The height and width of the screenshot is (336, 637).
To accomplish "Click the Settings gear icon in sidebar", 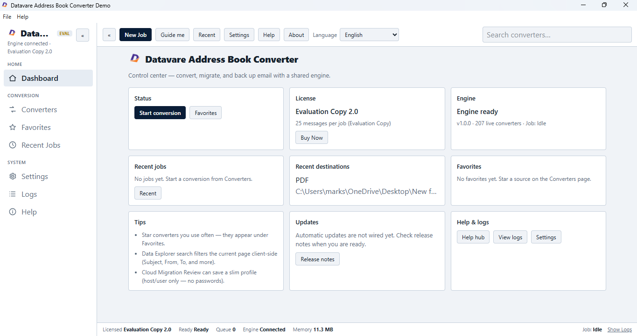I will [13, 176].
